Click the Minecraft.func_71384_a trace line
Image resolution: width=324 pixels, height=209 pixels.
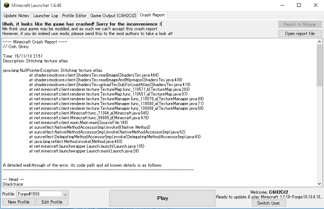(x=89, y=113)
